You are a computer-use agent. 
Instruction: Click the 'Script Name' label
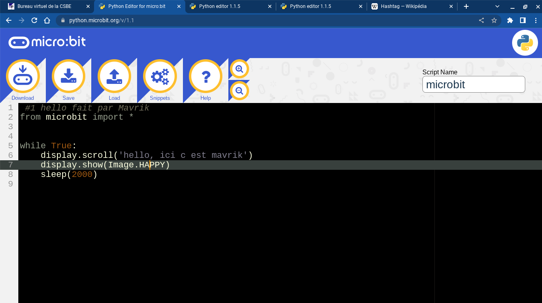[x=440, y=72]
